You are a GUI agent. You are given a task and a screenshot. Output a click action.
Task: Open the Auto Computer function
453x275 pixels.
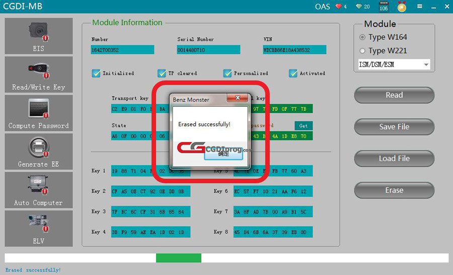click(39, 190)
